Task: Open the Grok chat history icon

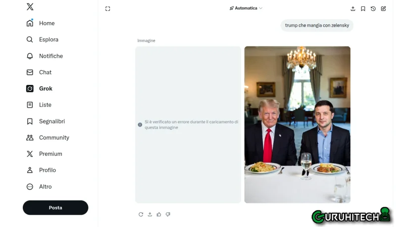Action: click(373, 8)
